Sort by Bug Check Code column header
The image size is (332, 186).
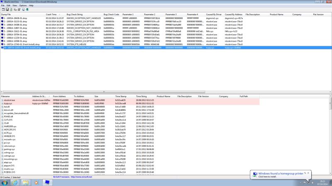pyautogui.click(x=112, y=14)
